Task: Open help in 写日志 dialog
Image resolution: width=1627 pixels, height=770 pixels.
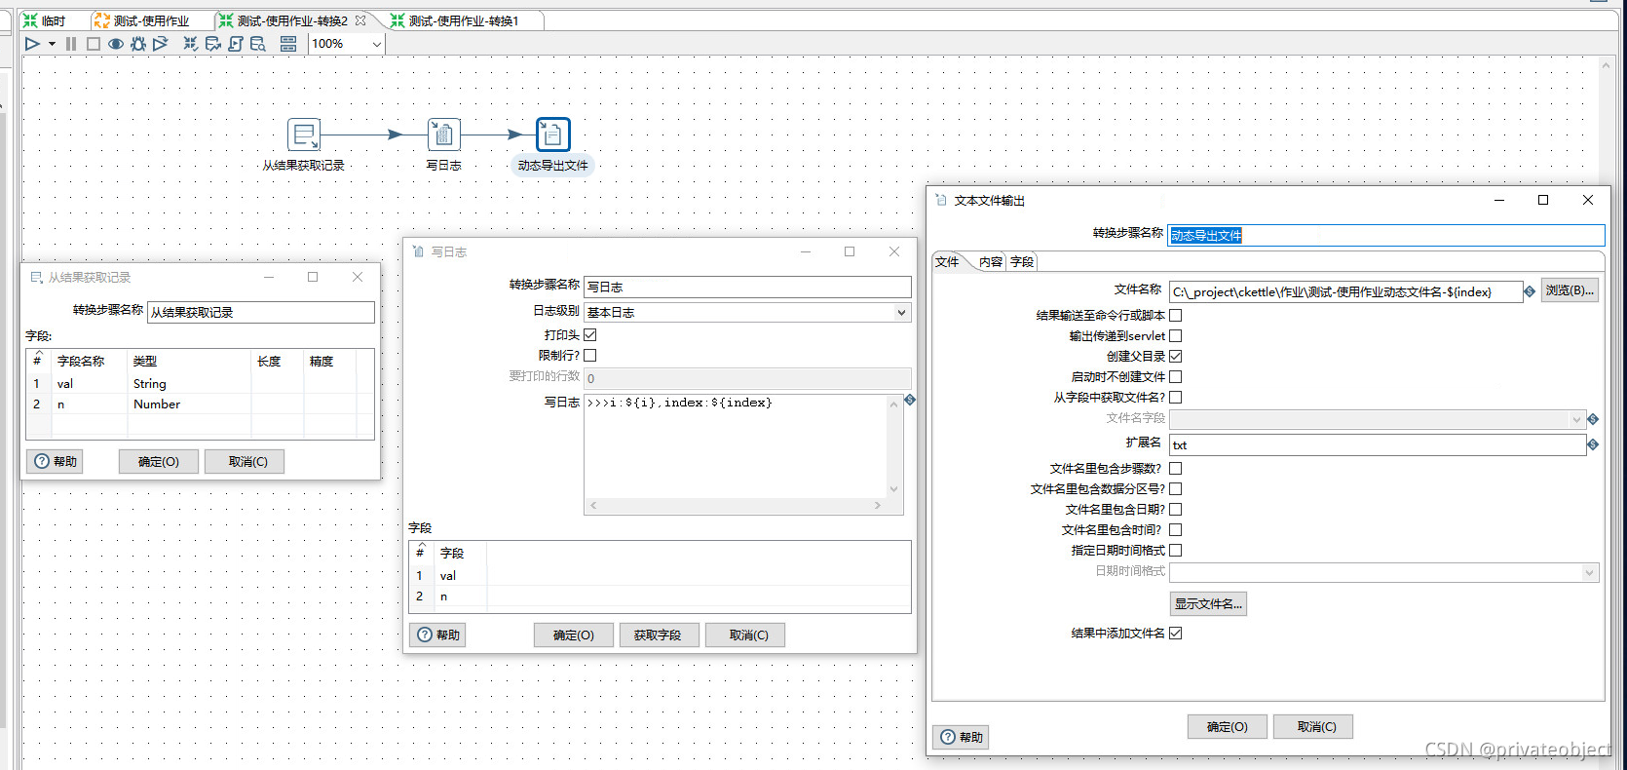Action: (x=437, y=635)
